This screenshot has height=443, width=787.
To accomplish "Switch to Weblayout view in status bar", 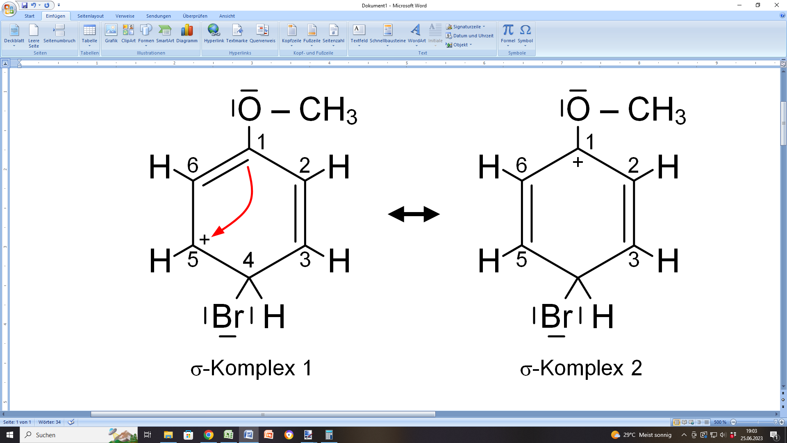I will [691, 422].
